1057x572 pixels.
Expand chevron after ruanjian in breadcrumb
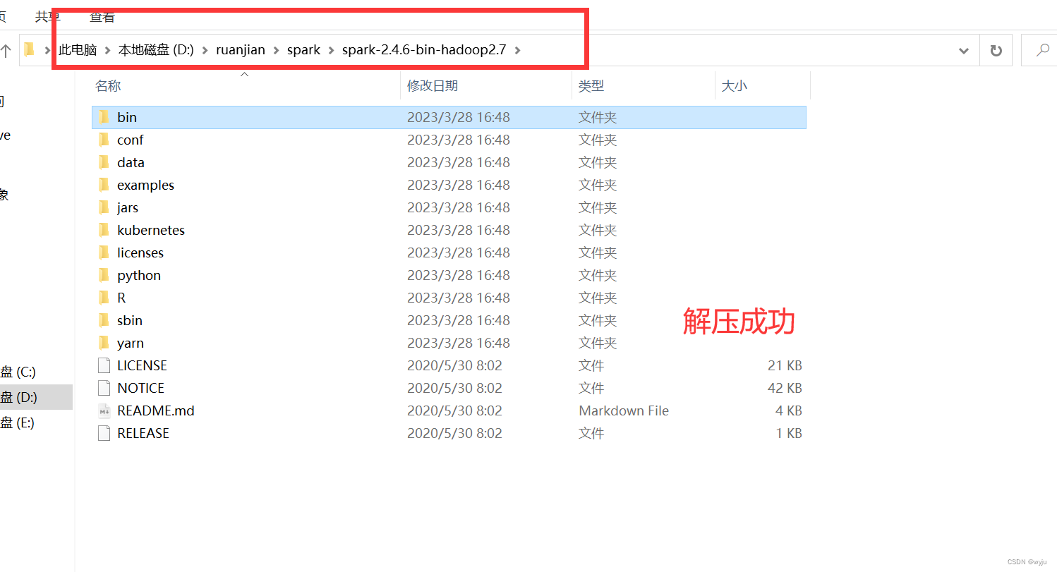(x=276, y=50)
